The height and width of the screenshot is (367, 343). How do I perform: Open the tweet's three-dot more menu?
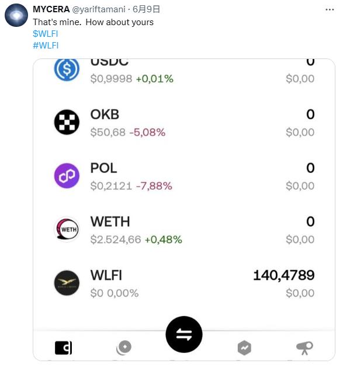pyautogui.click(x=330, y=9)
